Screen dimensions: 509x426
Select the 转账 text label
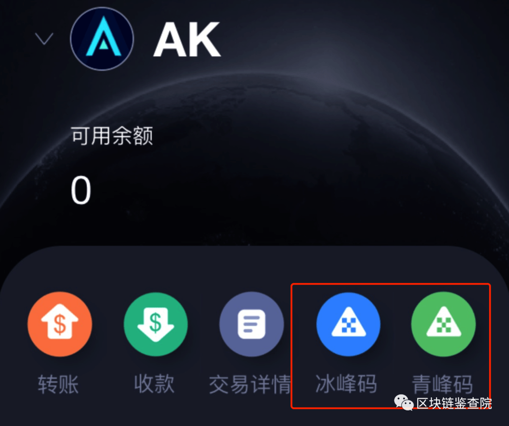click(x=58, y=384)
